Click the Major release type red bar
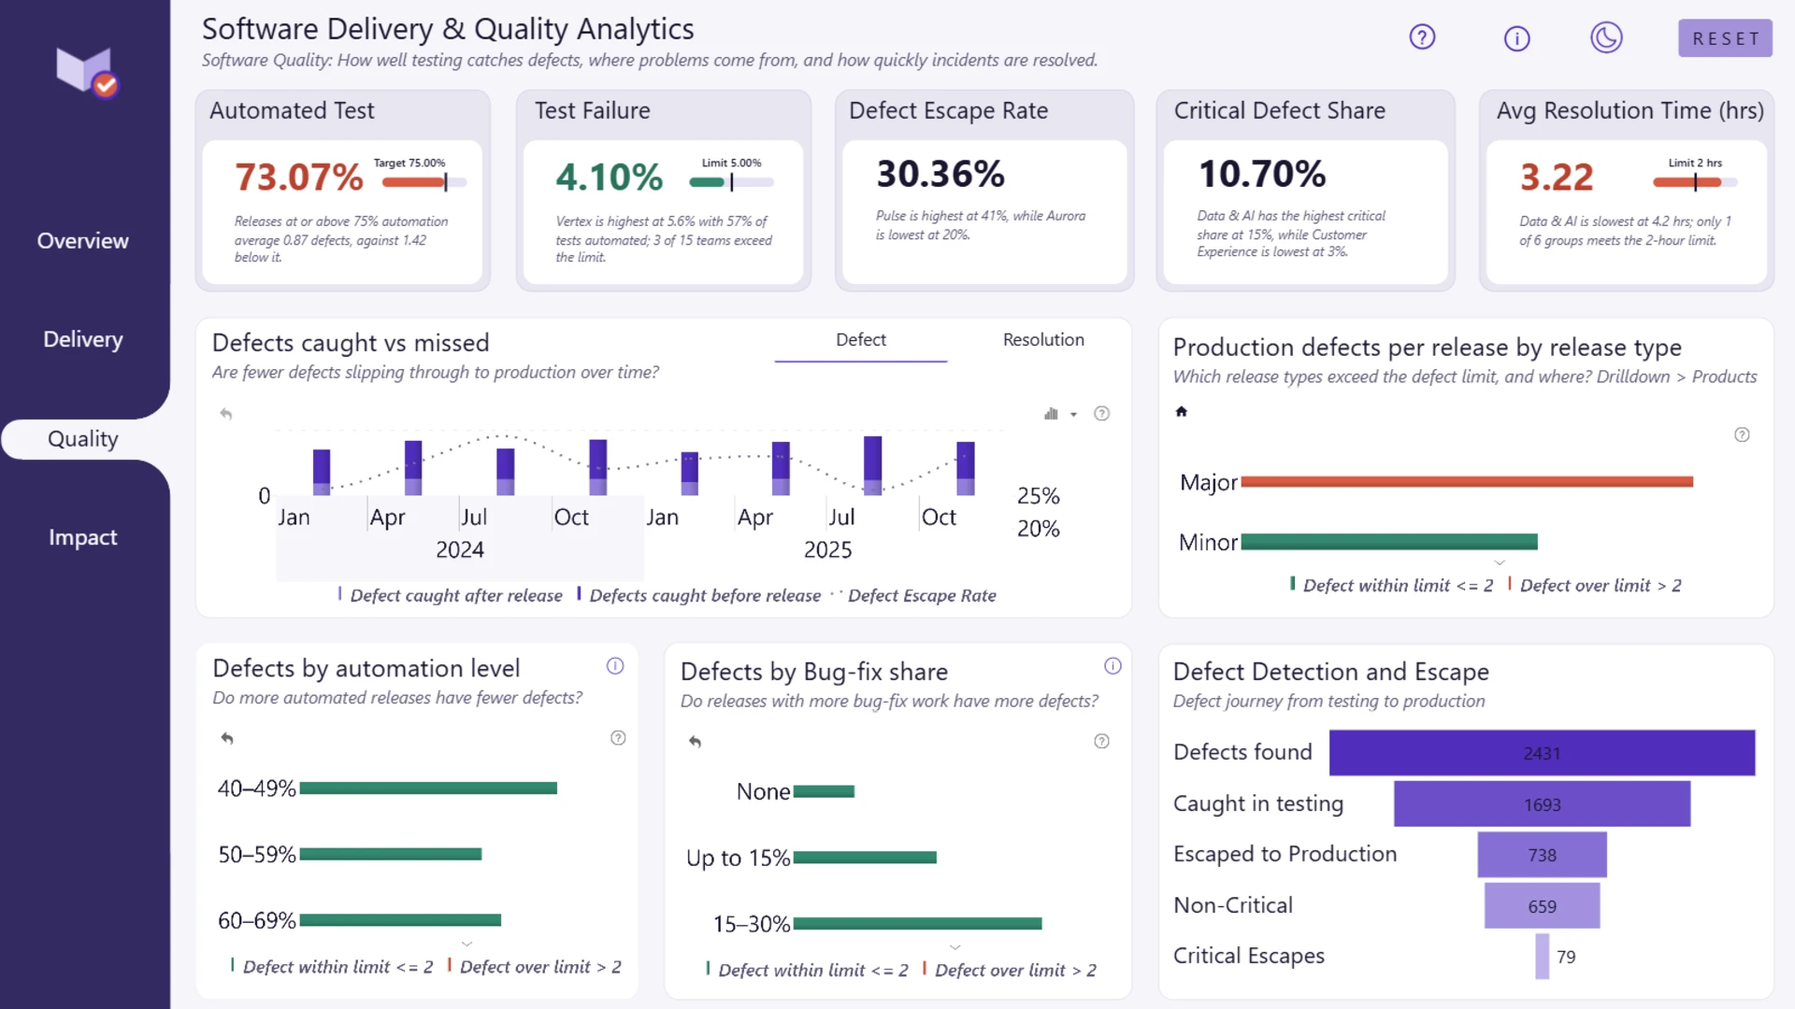The height and width of the screenshot is (1009, 1795). [x=1467, y=482]
